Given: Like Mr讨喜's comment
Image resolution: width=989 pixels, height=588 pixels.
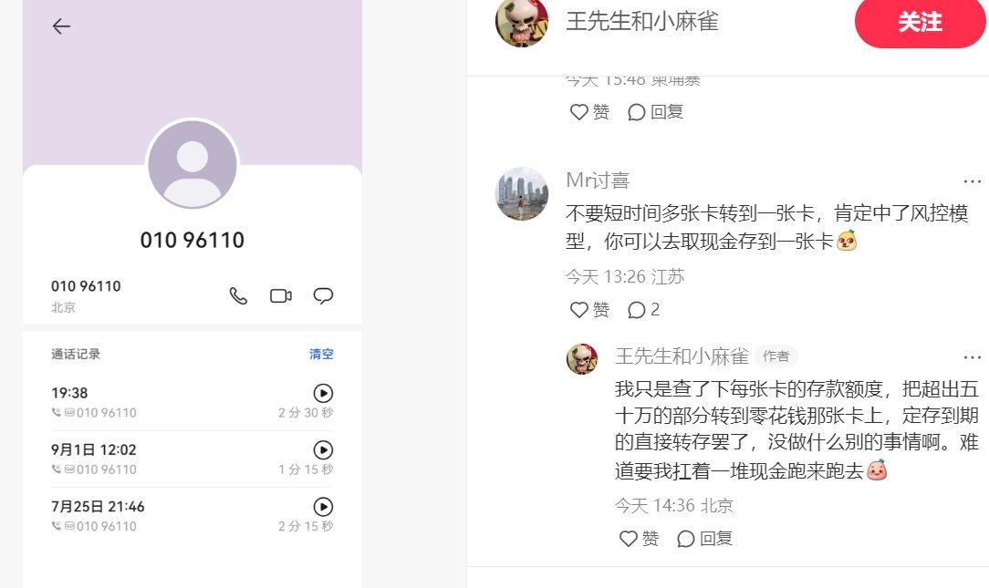Looking at the screenshot, I should point(589,309).
